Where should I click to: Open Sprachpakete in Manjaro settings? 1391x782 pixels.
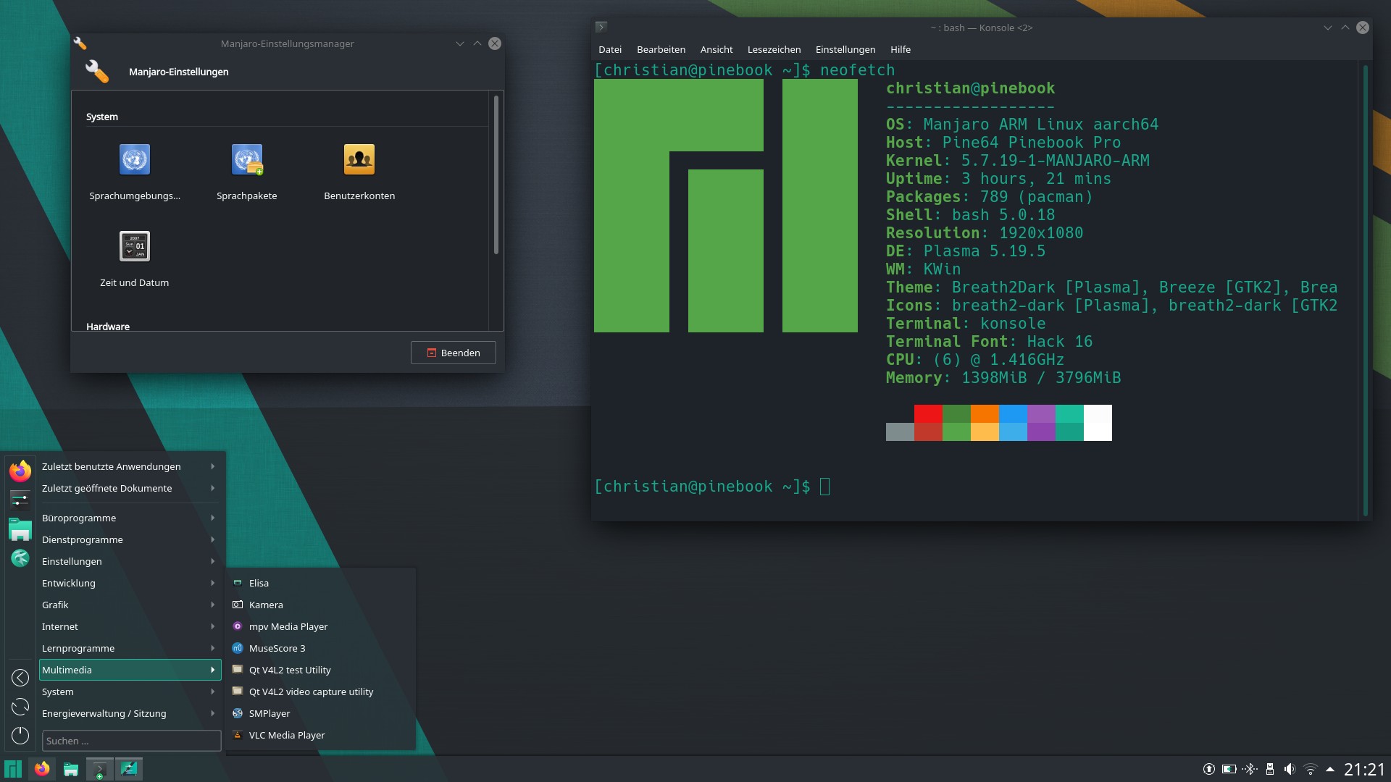pyautogui.click(x=247, y=173)
